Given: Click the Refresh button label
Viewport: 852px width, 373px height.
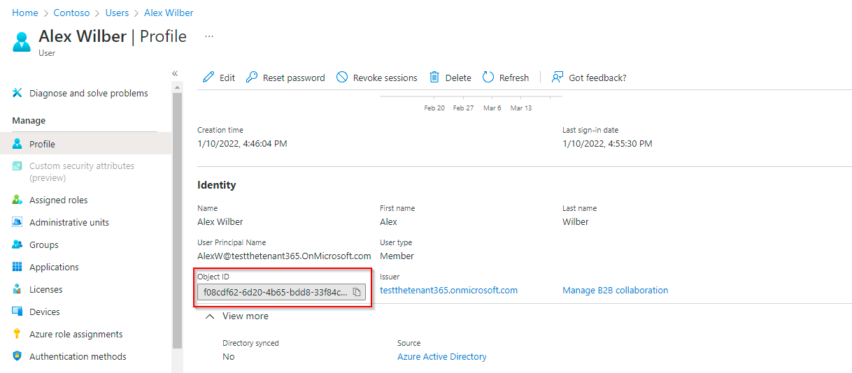Looking at the screenshot, I should point(514,78).
